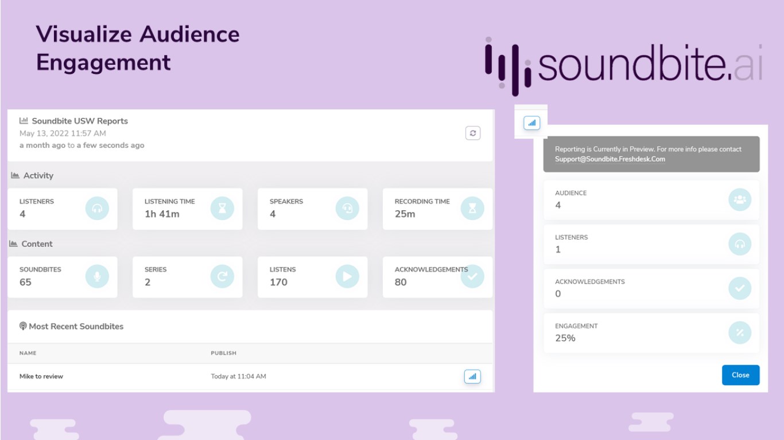Click the Acknowledgements checkmark icon in Content
Screen dimensions: 784x440
pyautogui.click(x=472, y=277)
